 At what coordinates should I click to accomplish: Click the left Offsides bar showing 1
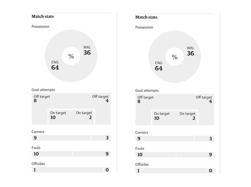tap(67, 170)
